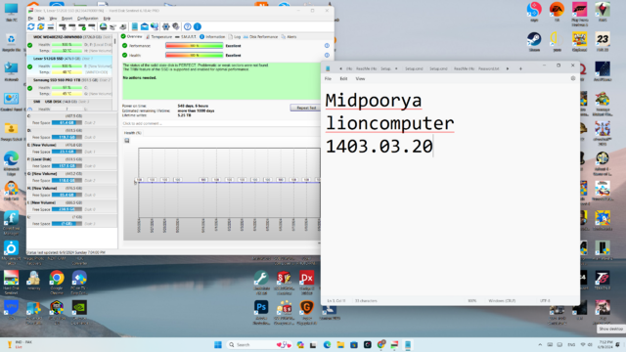The width and height of the screenshot is (626, 352).
Task: Click the taskbar clock and date
Action: 605,345
